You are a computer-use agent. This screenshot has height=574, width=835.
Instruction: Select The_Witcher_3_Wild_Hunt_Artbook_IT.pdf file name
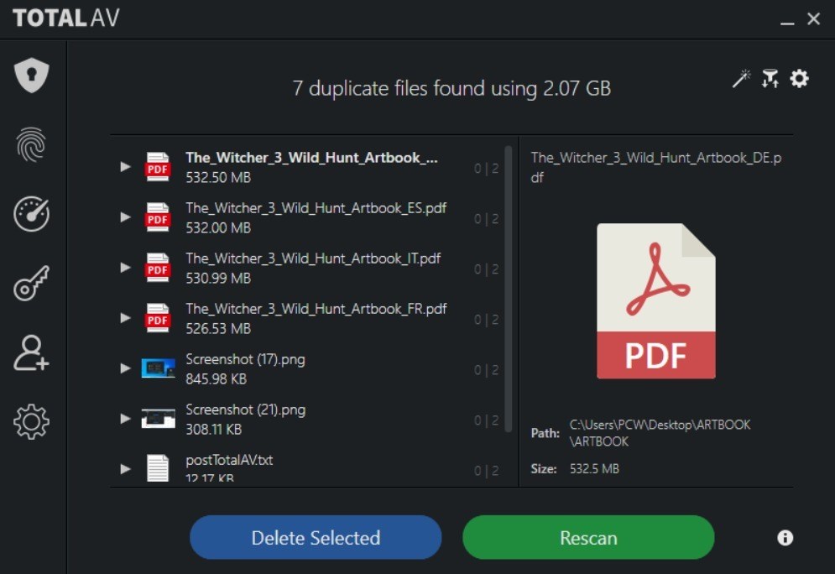[313, 258]
